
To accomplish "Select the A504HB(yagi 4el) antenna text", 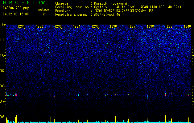I will pos(109,14).
